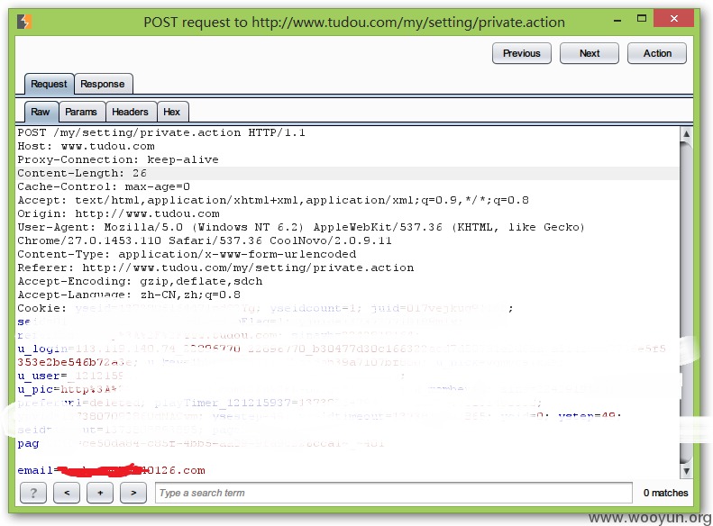
Task: Click the plus search options button
Action: (100, 493)
